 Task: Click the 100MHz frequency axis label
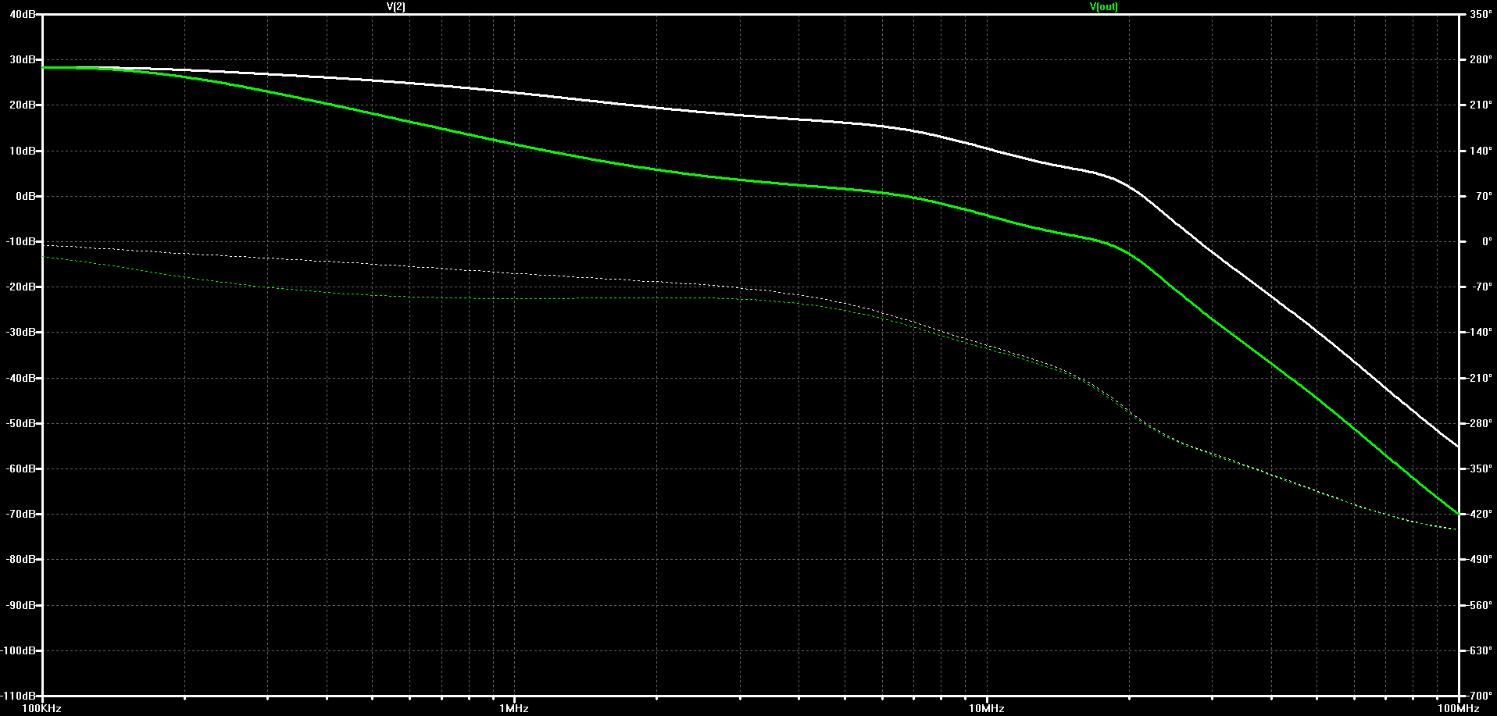(x=1458, y=708)
